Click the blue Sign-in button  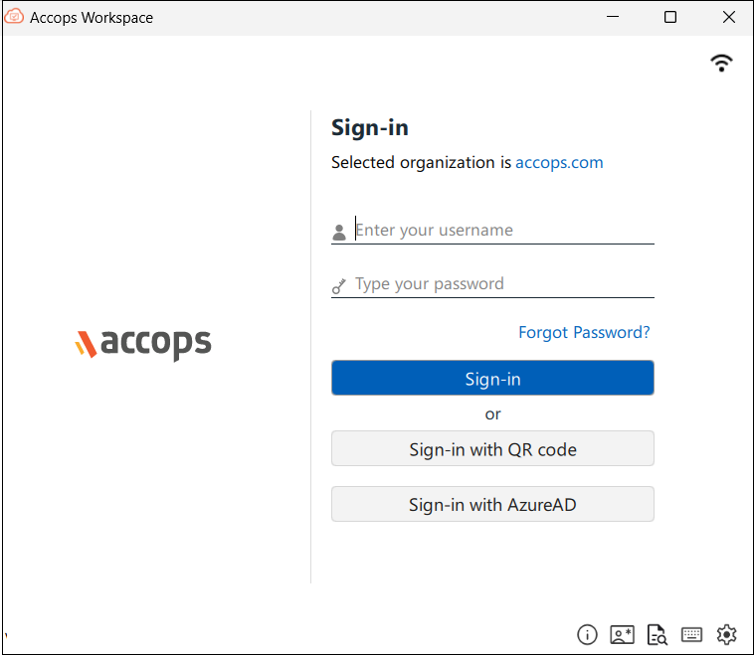pos(492,379)
